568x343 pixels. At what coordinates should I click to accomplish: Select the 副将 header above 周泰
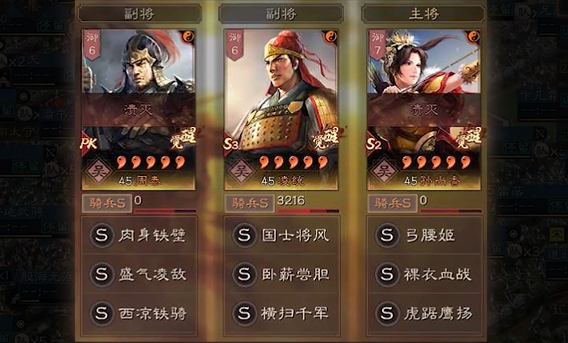(139, 14)
